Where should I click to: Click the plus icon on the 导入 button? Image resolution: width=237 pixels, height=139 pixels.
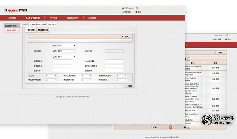pyautogui.click(x=123, y=37)
